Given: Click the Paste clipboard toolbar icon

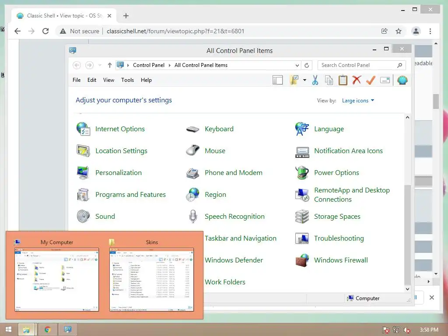Looking at the screenshot, I should (x=343, y=80).
